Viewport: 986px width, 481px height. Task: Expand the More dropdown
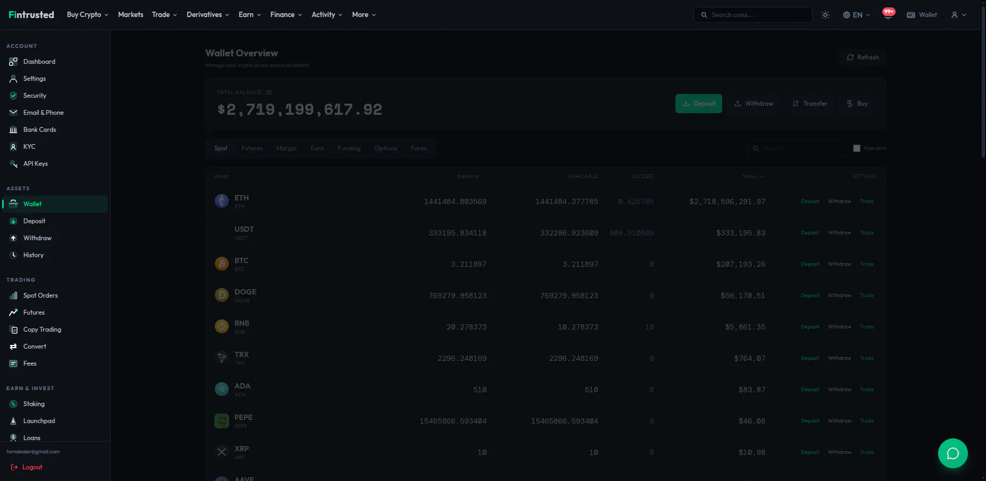point(364,15)
